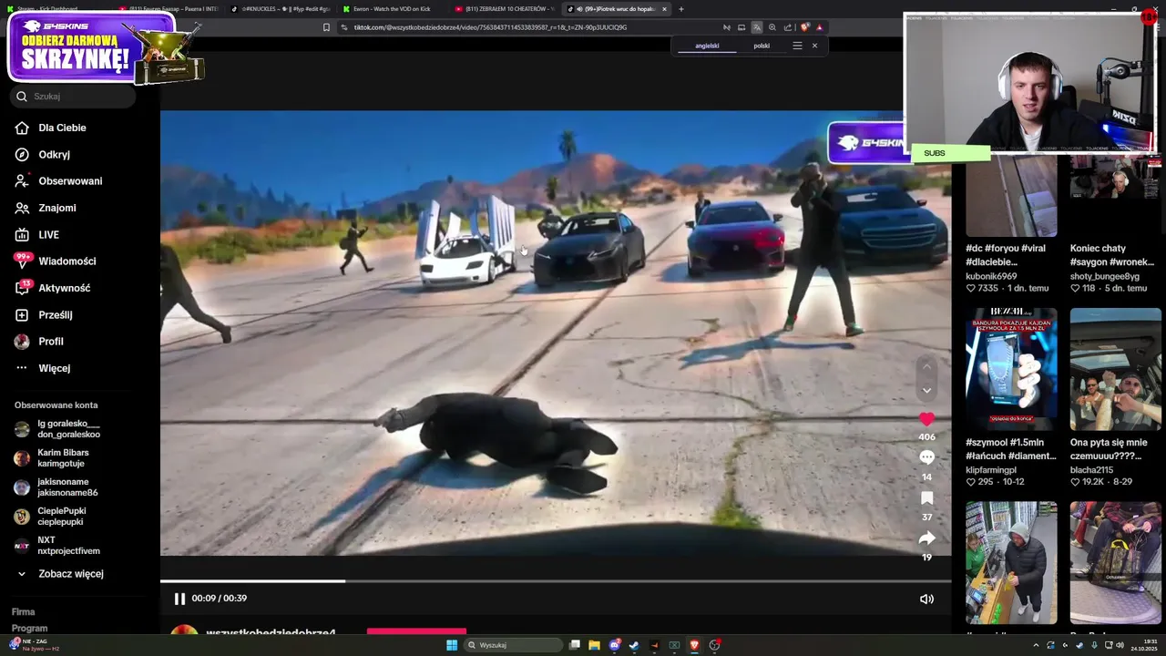Click the tiktok.com address bar URL
Image resolution: width=1166 pixels, height=656 pixels.
tap(490, 27)
